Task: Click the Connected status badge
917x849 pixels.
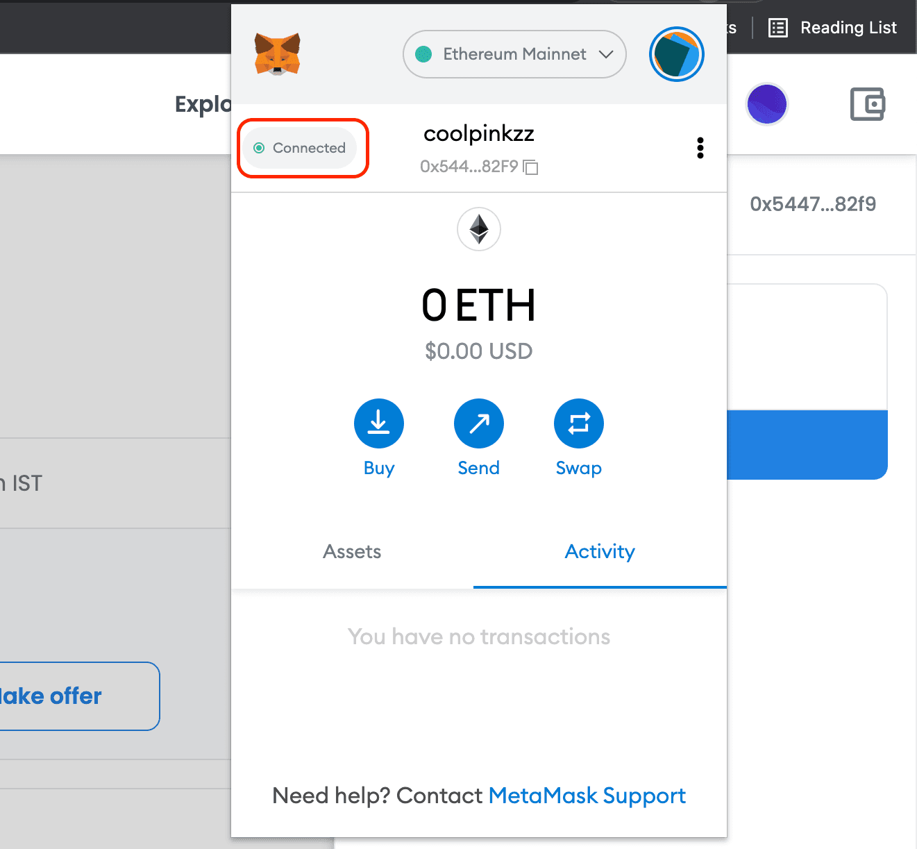Action: pos(300,148)
